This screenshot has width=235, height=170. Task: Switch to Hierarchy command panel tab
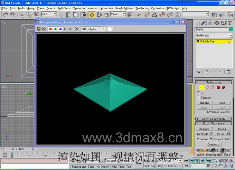point(210,23)
